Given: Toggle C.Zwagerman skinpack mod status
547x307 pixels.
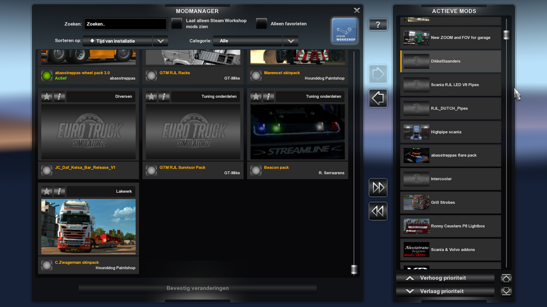Looking at the screenshot, I should [x=47, y=265].
